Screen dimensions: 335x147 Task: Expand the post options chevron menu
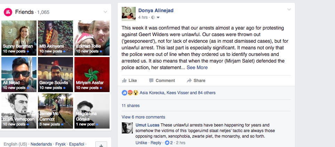click(289, 10)
